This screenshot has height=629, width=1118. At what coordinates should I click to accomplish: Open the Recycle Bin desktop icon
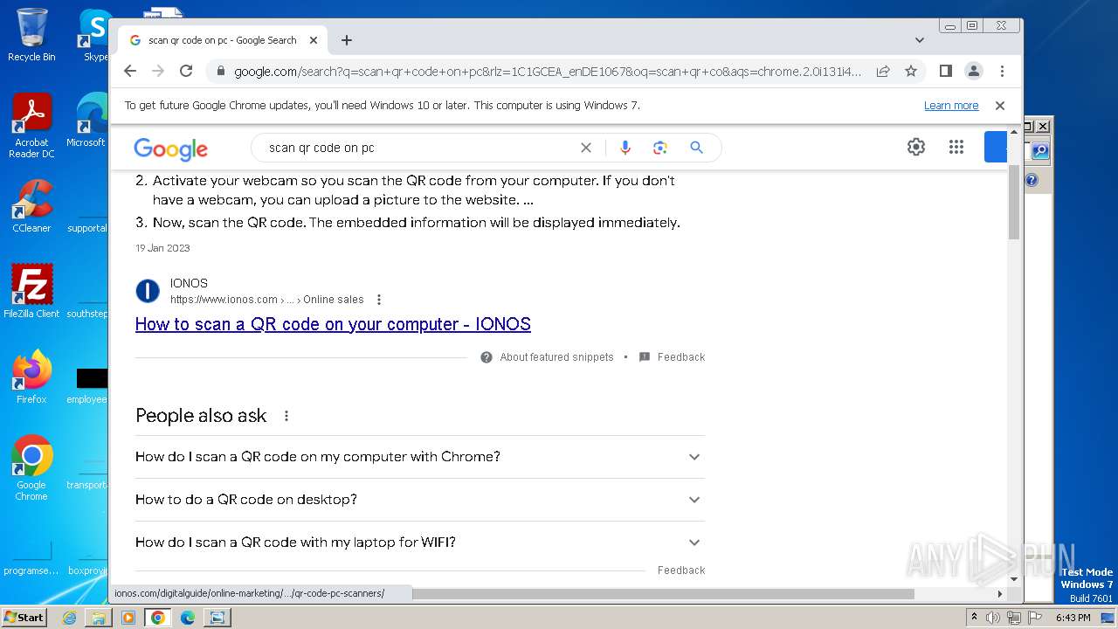tap(31, 35)
